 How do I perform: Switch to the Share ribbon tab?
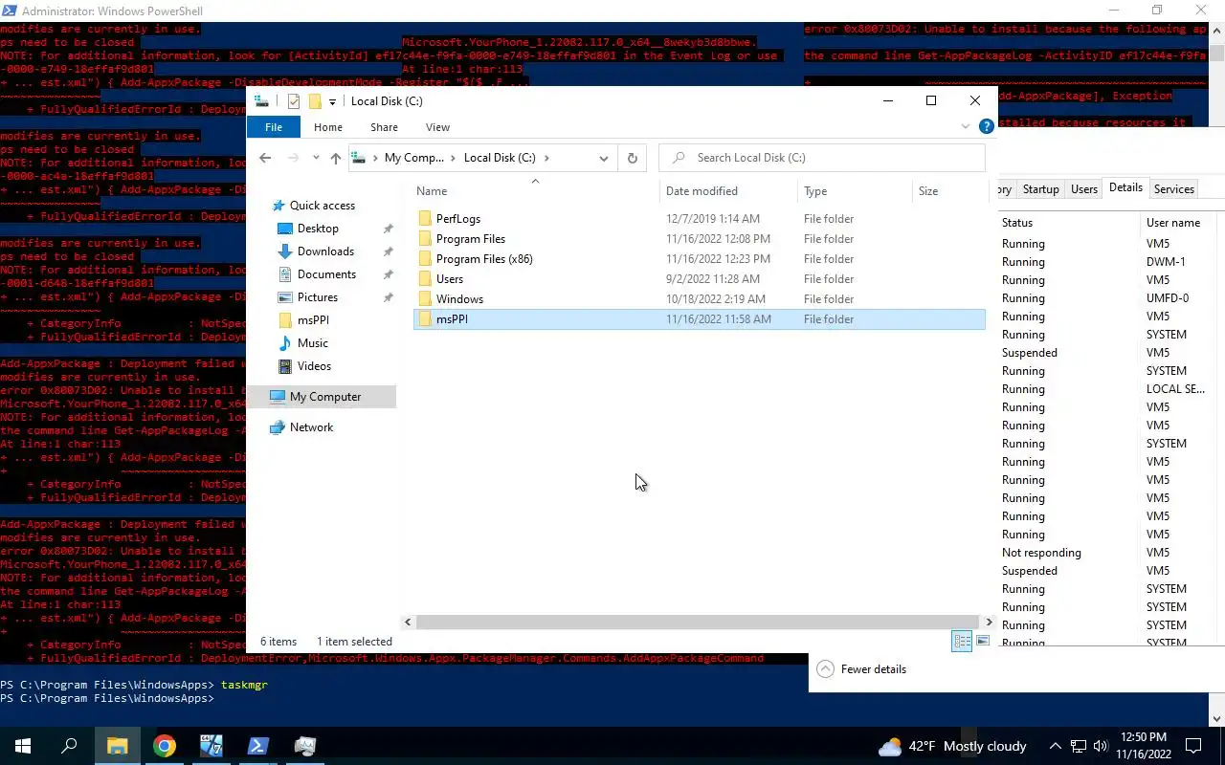[384, 127]
